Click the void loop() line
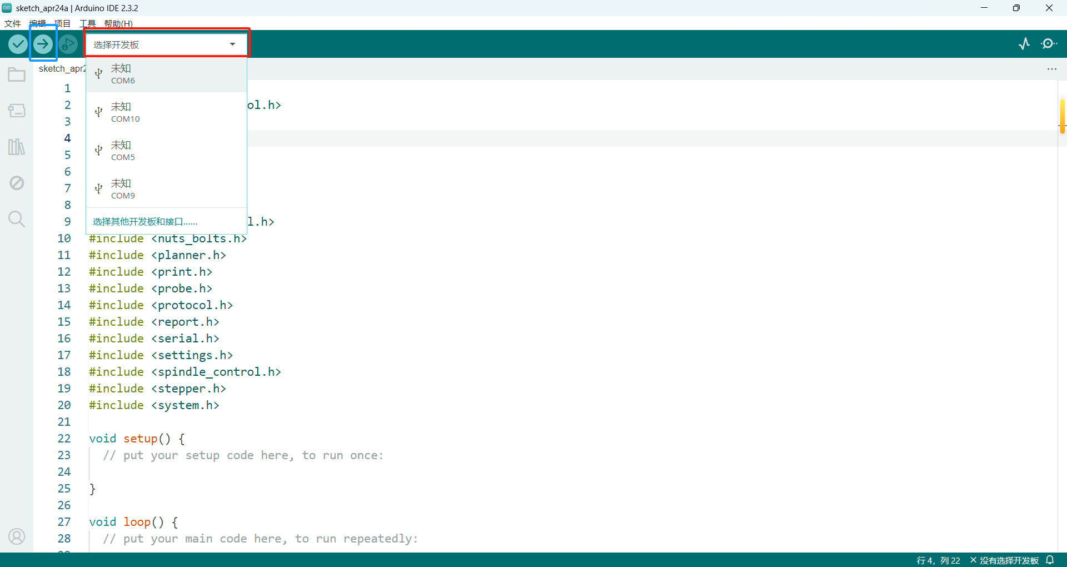Image resolution: width=1067 pixels, height=567 pixels. coord(133,522)
